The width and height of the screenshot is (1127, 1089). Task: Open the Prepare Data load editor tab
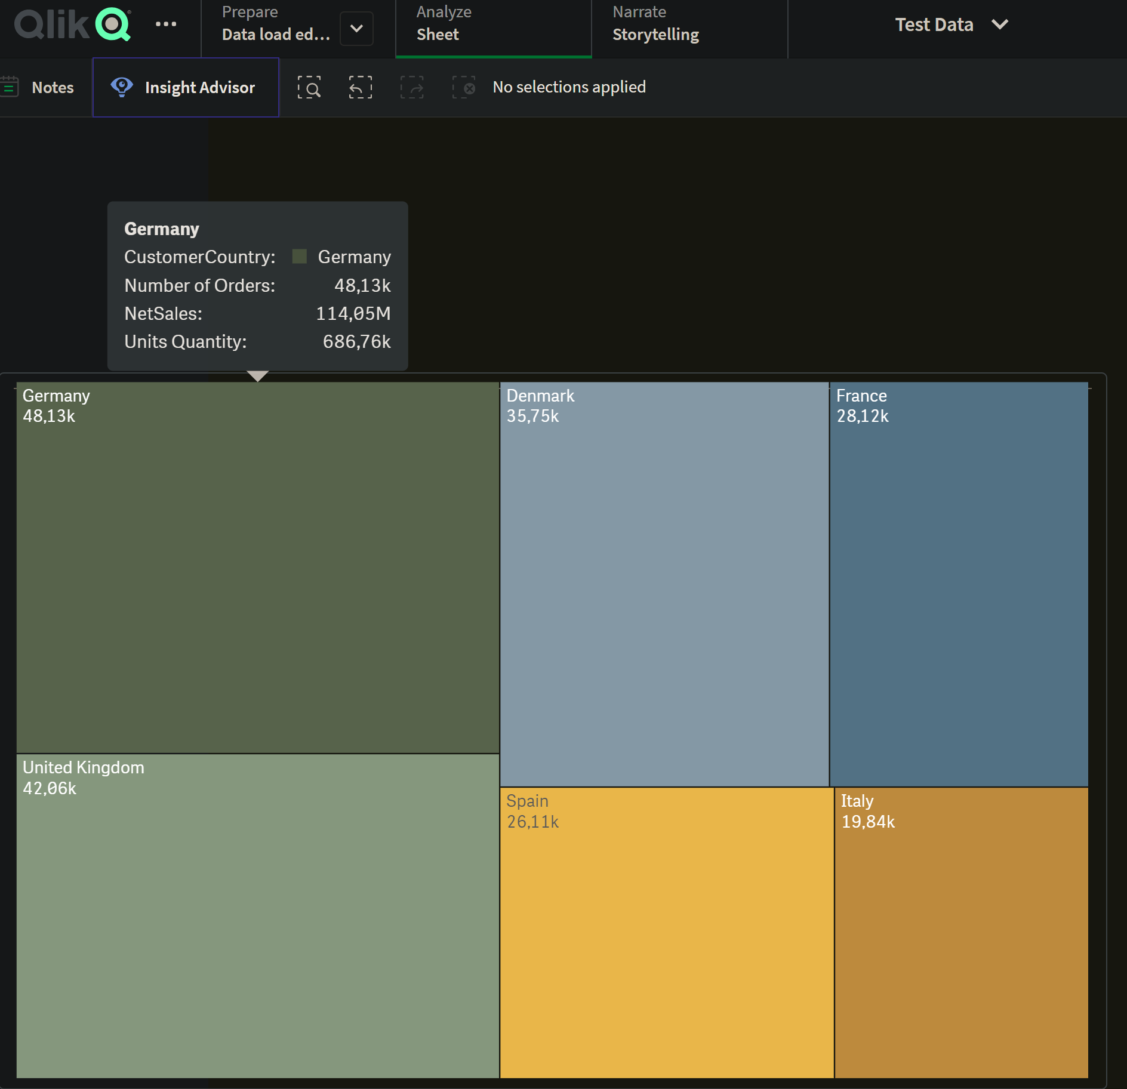coord(275,24)
